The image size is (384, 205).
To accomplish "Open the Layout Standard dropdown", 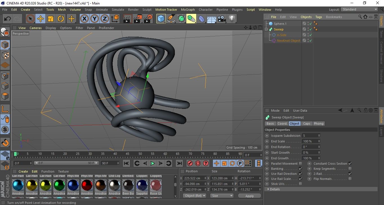I will pos(360,9).
